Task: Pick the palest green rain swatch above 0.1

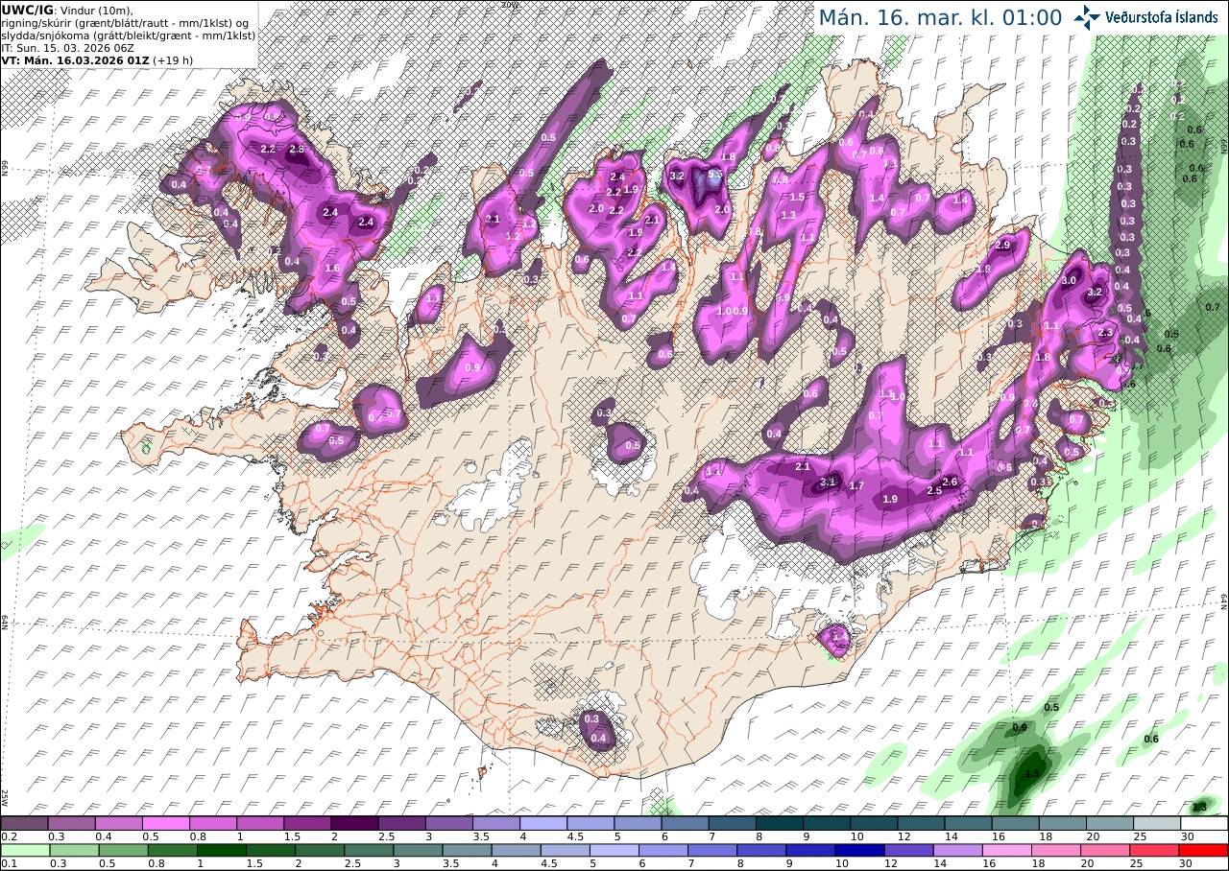Action: tap(24, 850)
